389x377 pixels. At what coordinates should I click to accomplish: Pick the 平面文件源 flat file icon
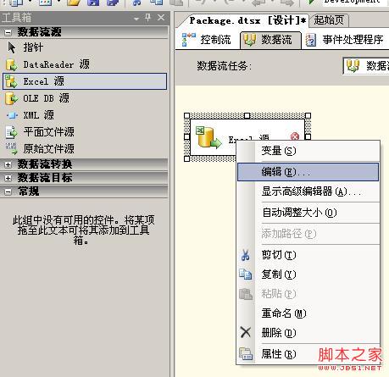tap(11, 132)
